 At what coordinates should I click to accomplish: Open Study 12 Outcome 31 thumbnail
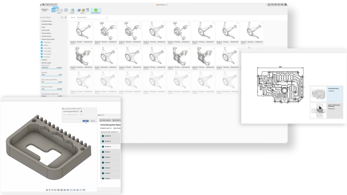81,56
